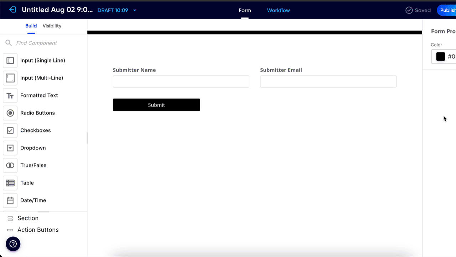Select the Formatted Text icon
456x257 pixels.
pyautogui.click(x=10, y=96)
